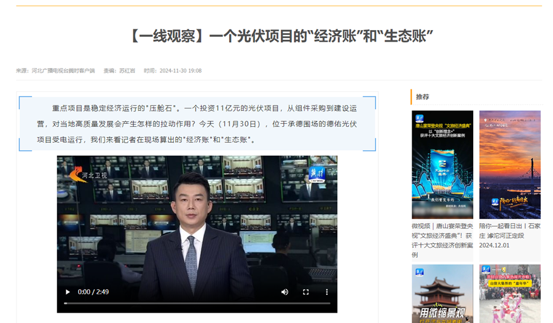Click the anchor in the video frame
553x323 pixels.
(x=197, y=239)
